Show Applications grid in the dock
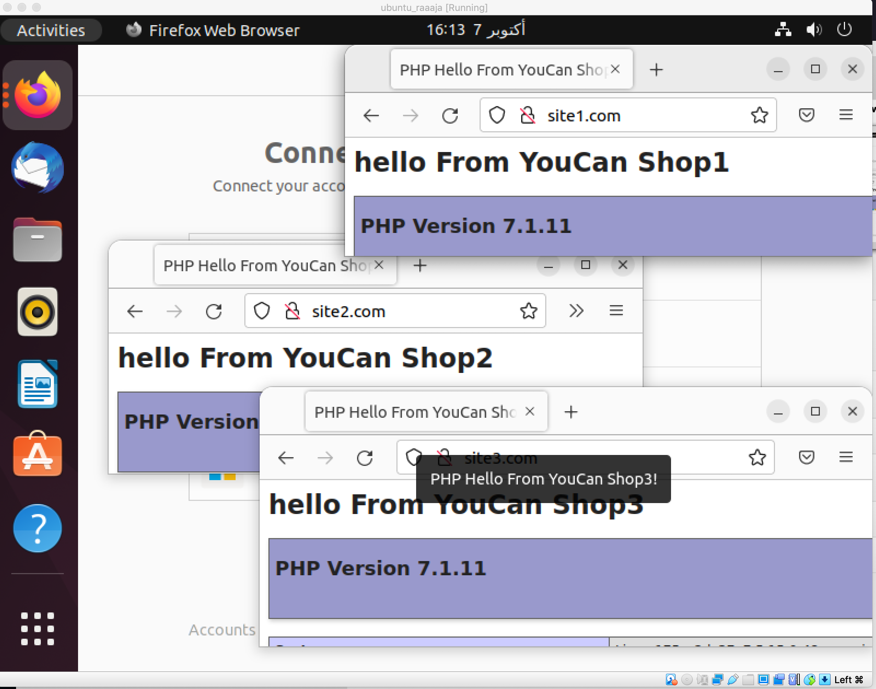The width and height of the screenshot is (876, 689). pos(37,628)
